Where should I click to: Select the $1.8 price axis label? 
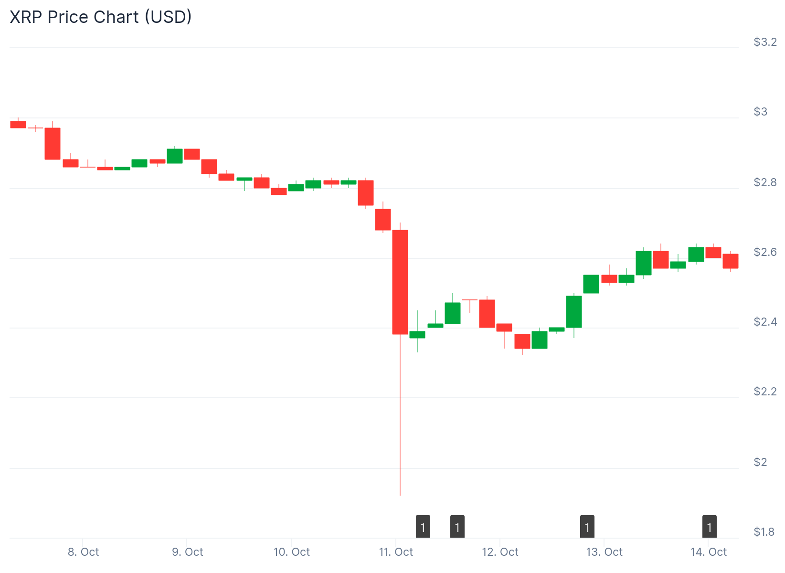[764, 532]
